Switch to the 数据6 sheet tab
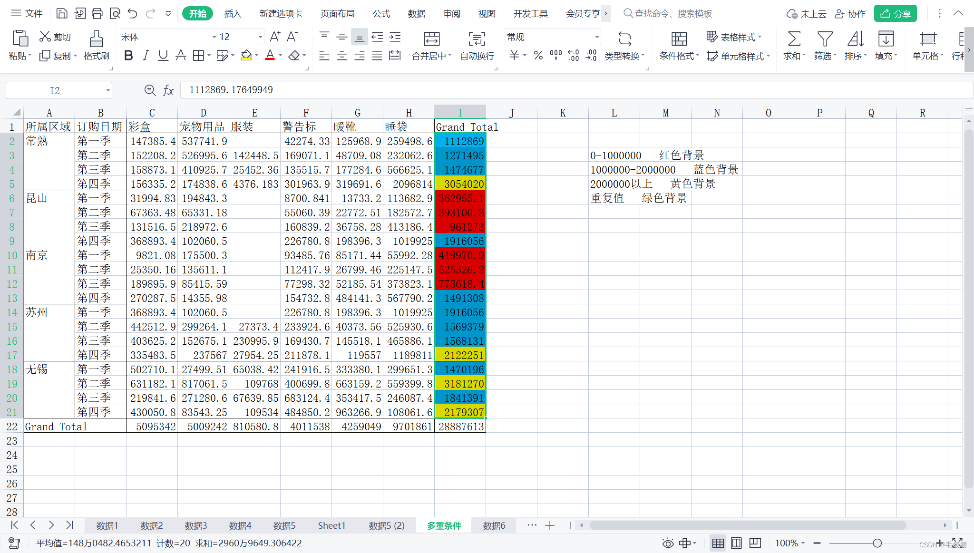The image size is (974, 553). [x=494, y=525]
